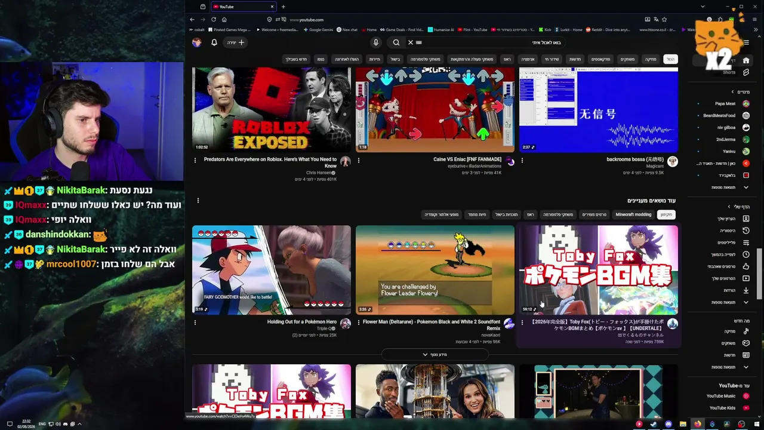Select the חדש בשבילך filter chip
This screenshot has height=430, width=764.
click(x=296, y=59)
